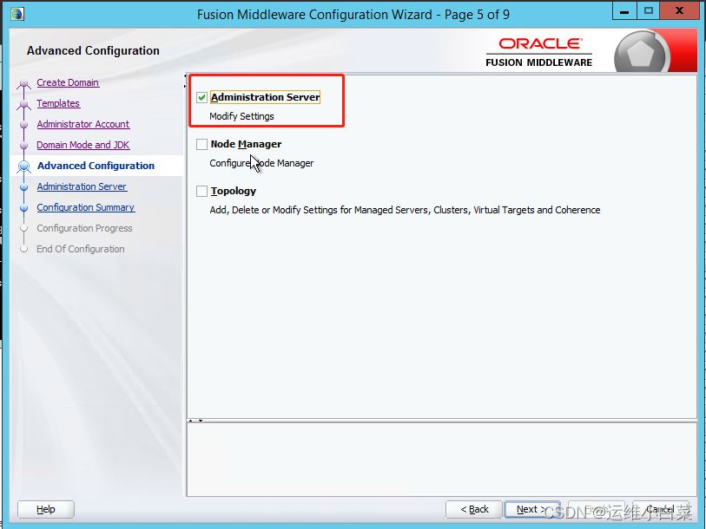Uncheck the Administration Server checkbox
The height and width of the screenshot is (529, 706).
[201, 97]
